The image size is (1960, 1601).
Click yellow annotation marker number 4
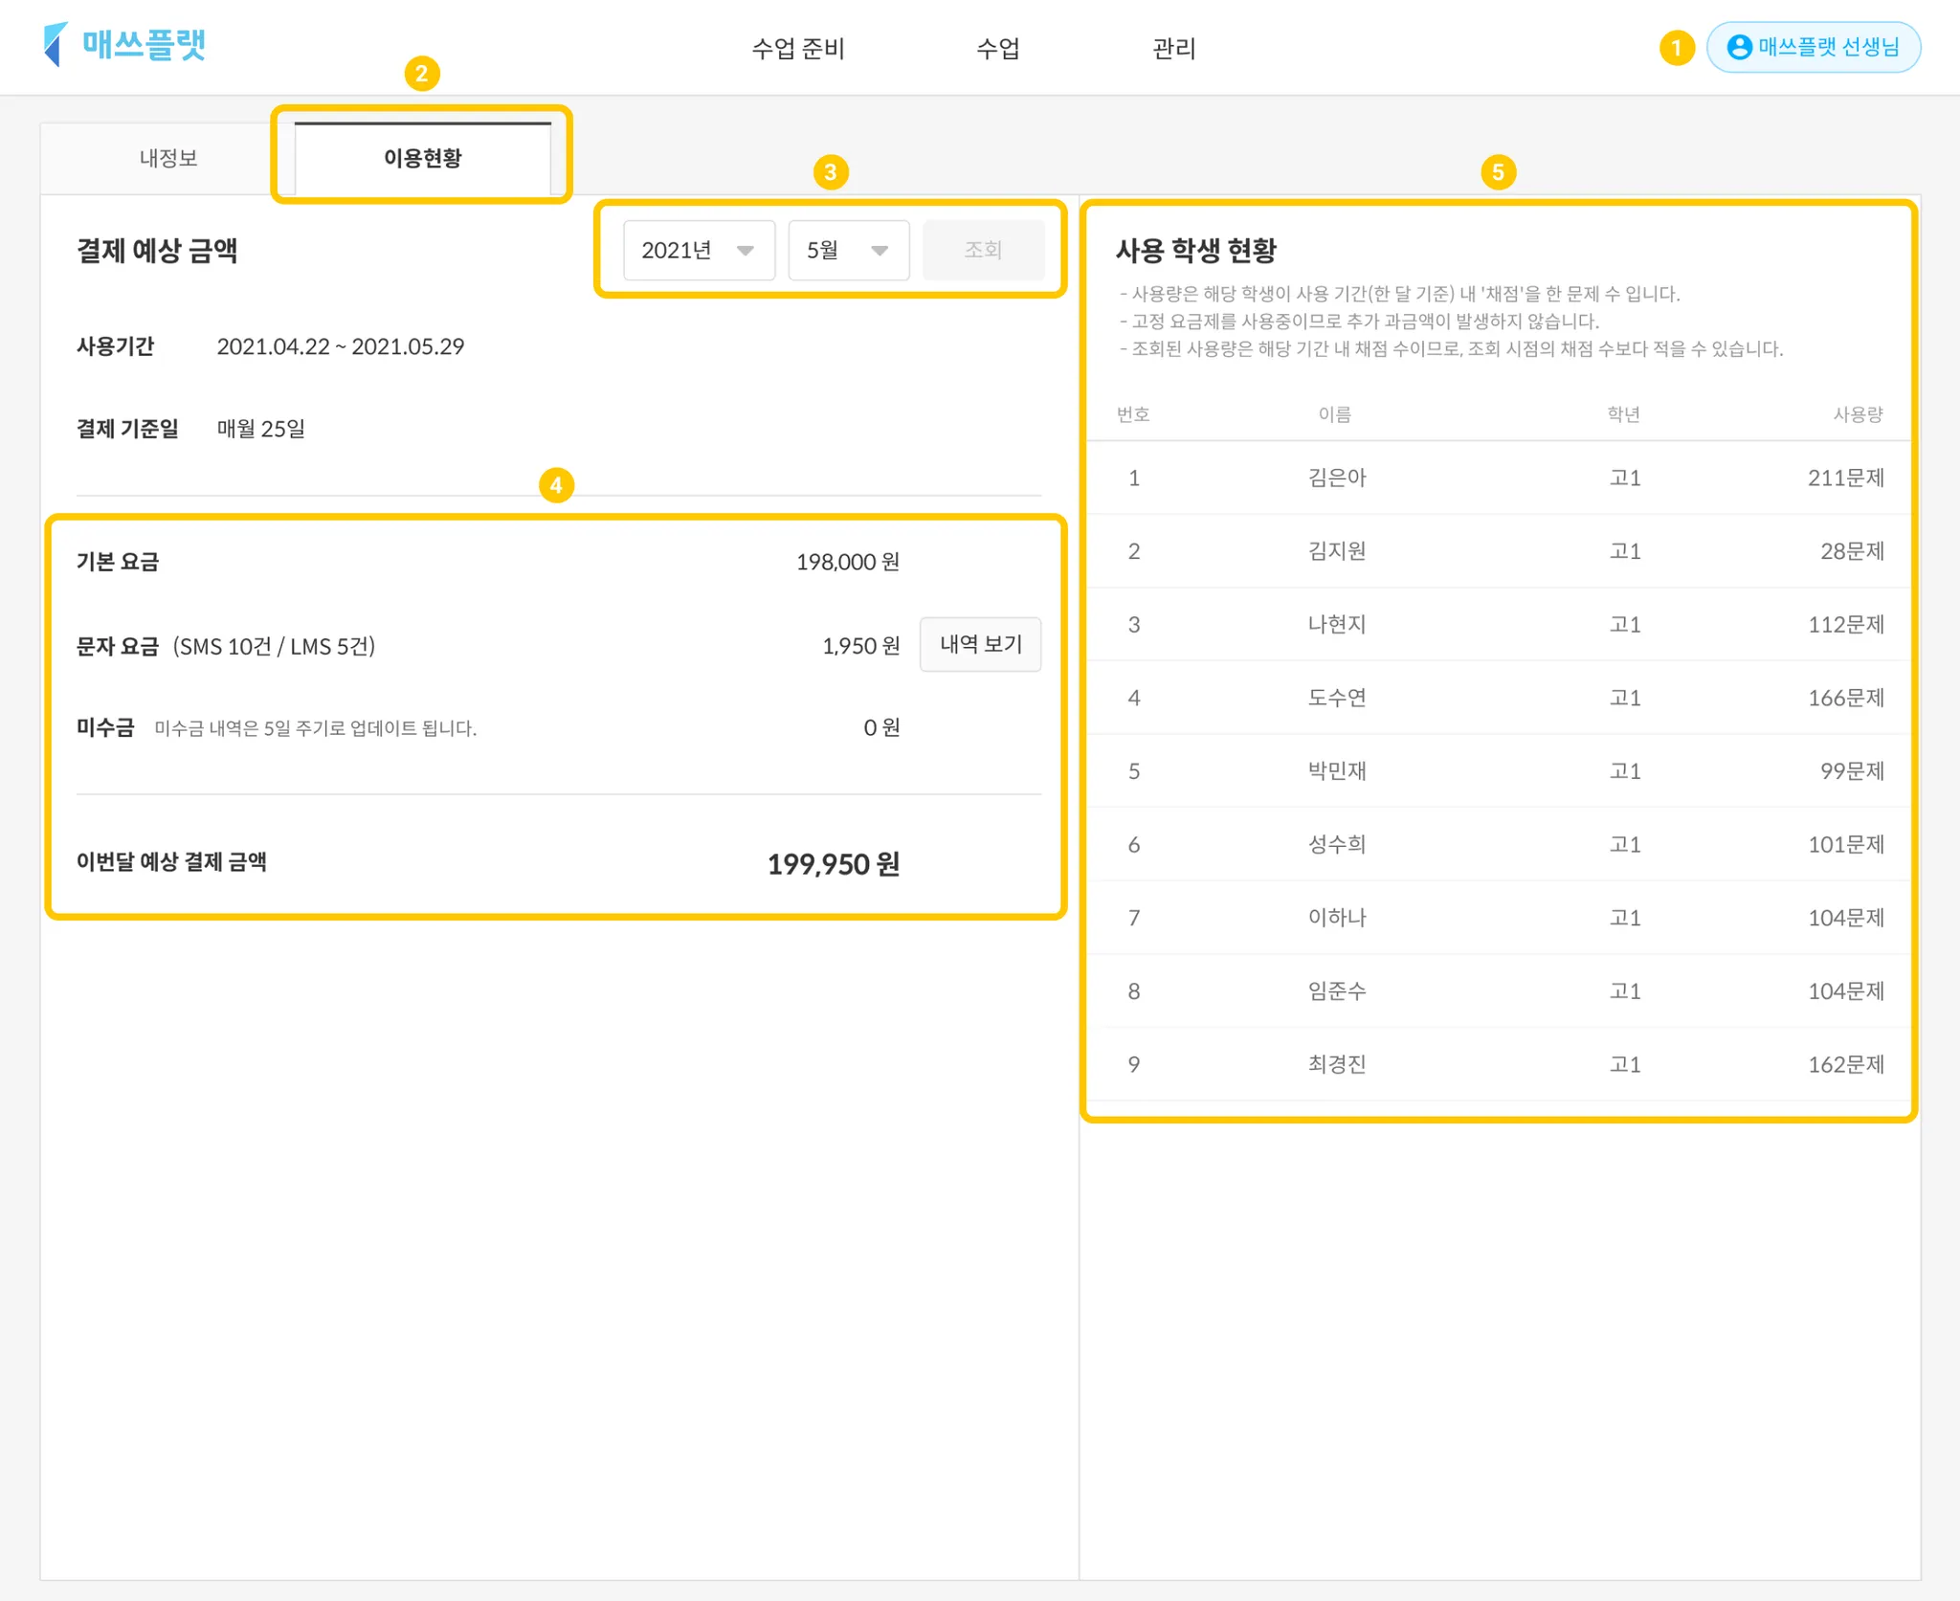[x=556, y=485]
